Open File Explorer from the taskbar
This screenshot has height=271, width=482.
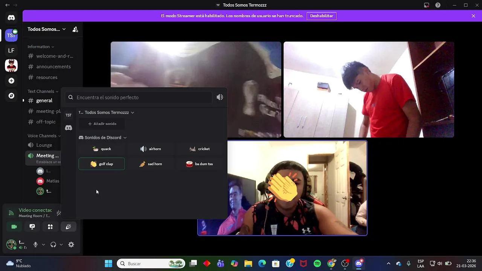pyautogui.click(x=248, y=263)
